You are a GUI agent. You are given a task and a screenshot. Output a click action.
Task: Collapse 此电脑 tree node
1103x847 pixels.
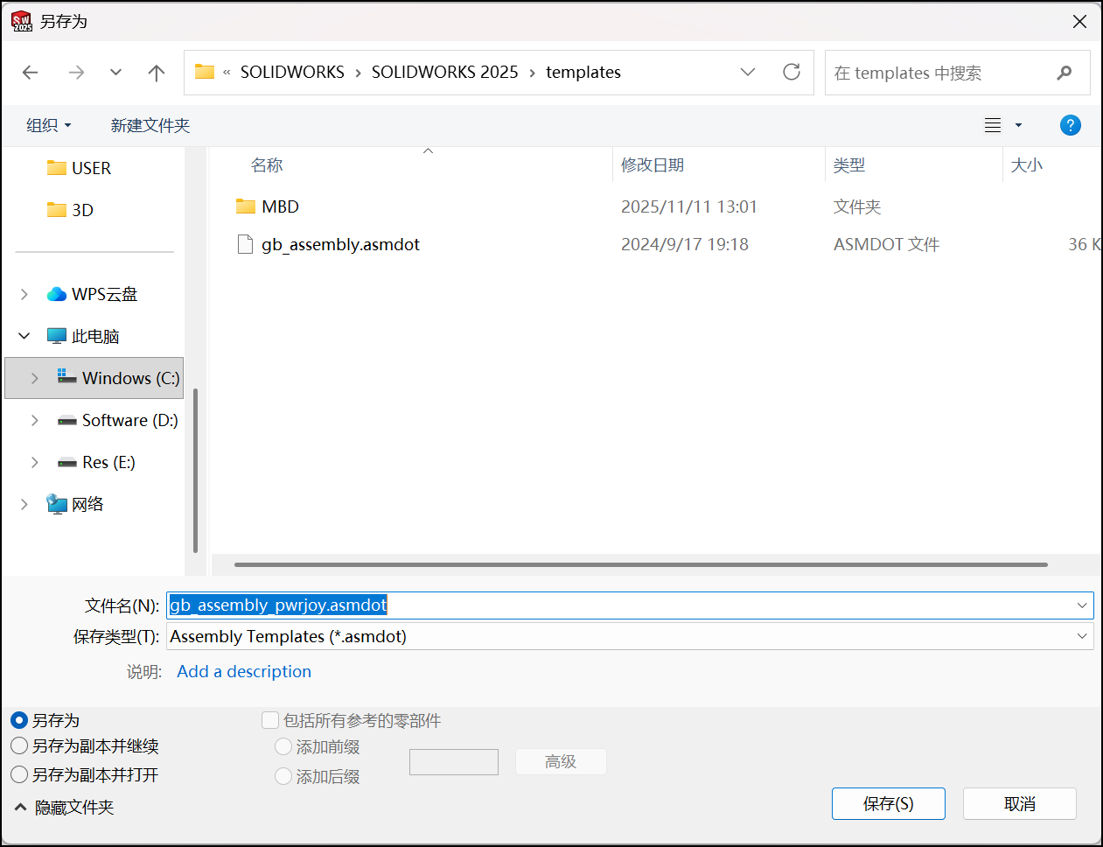pos(24,336)
